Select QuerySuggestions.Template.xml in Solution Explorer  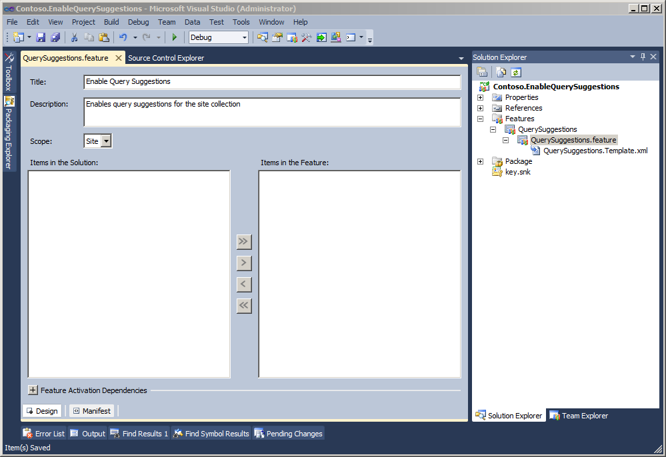tap(595, 151)
